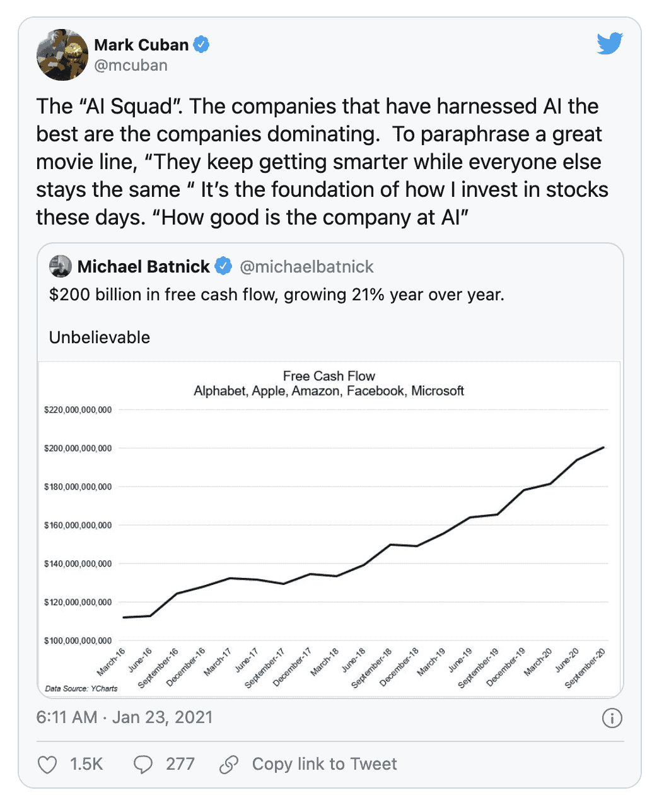Open replies via speech bubble icon
The image size is (652, 795).
(143, 765)
